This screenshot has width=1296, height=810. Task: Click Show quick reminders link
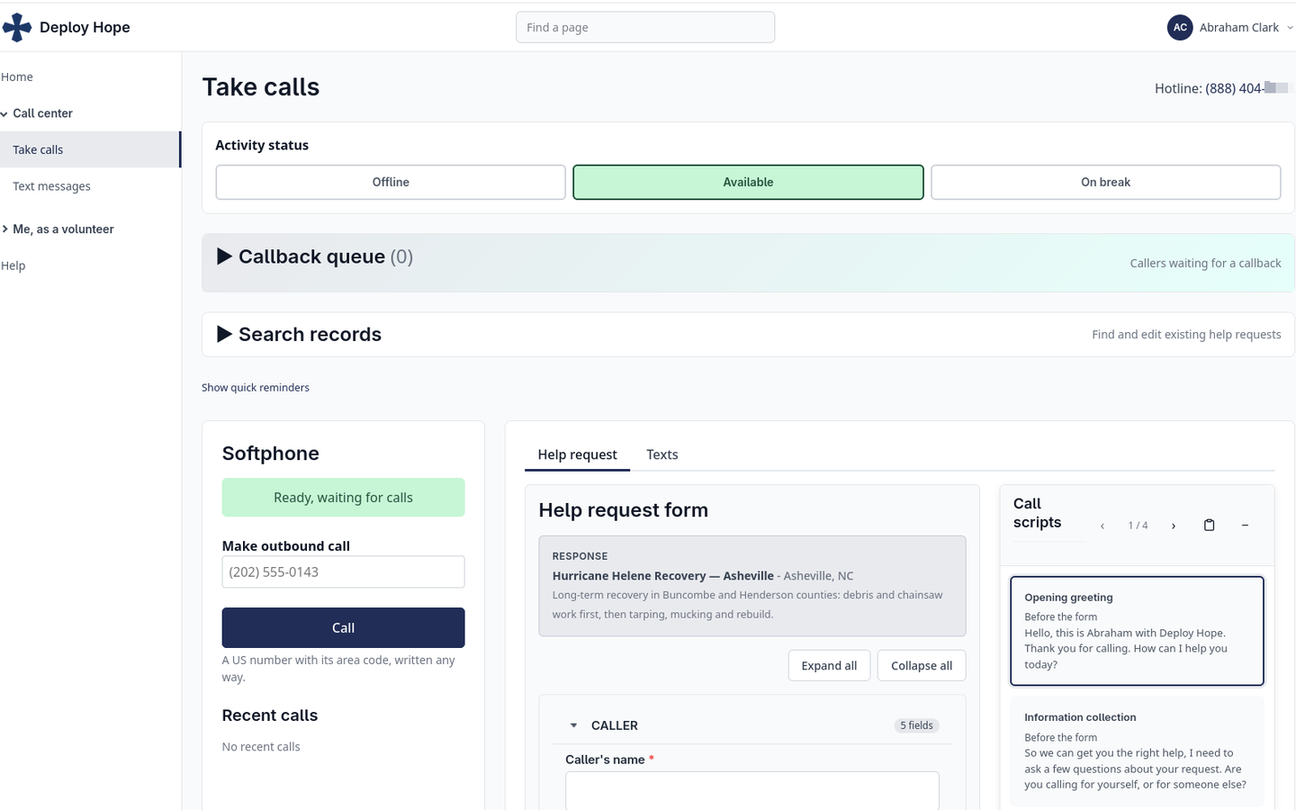click(x=256, y=388)
